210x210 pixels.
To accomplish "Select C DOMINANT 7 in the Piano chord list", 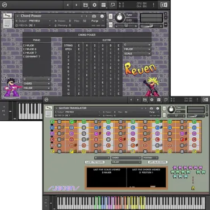I will point(32,57).
